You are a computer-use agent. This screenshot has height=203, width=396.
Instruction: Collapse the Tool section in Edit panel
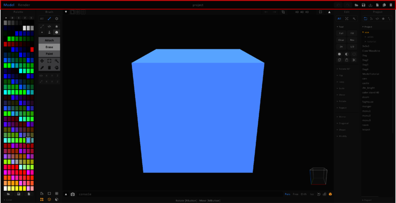[340, 27]
